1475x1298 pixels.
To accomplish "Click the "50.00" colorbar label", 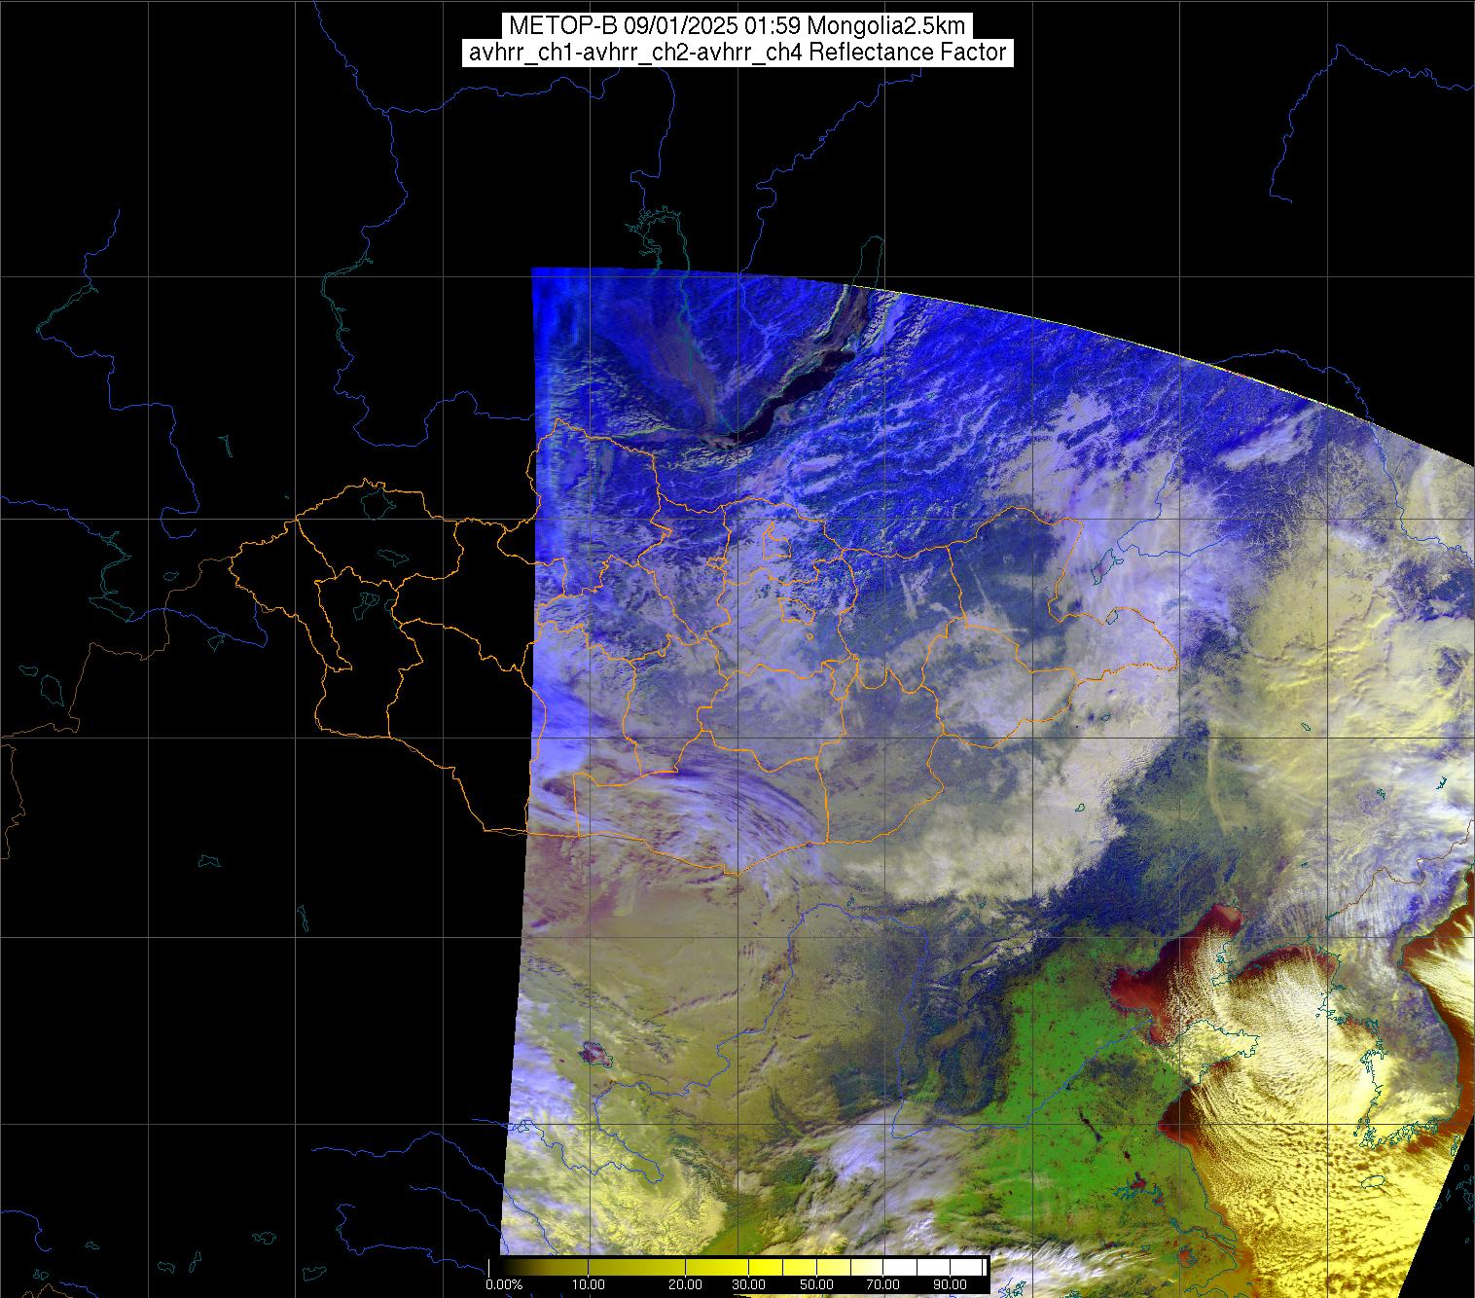I will point(815,1285).
